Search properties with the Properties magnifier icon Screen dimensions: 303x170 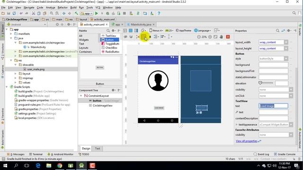click(277, 31)
